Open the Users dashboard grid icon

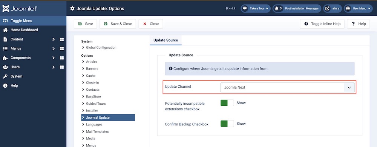click(x=62, y=67)
